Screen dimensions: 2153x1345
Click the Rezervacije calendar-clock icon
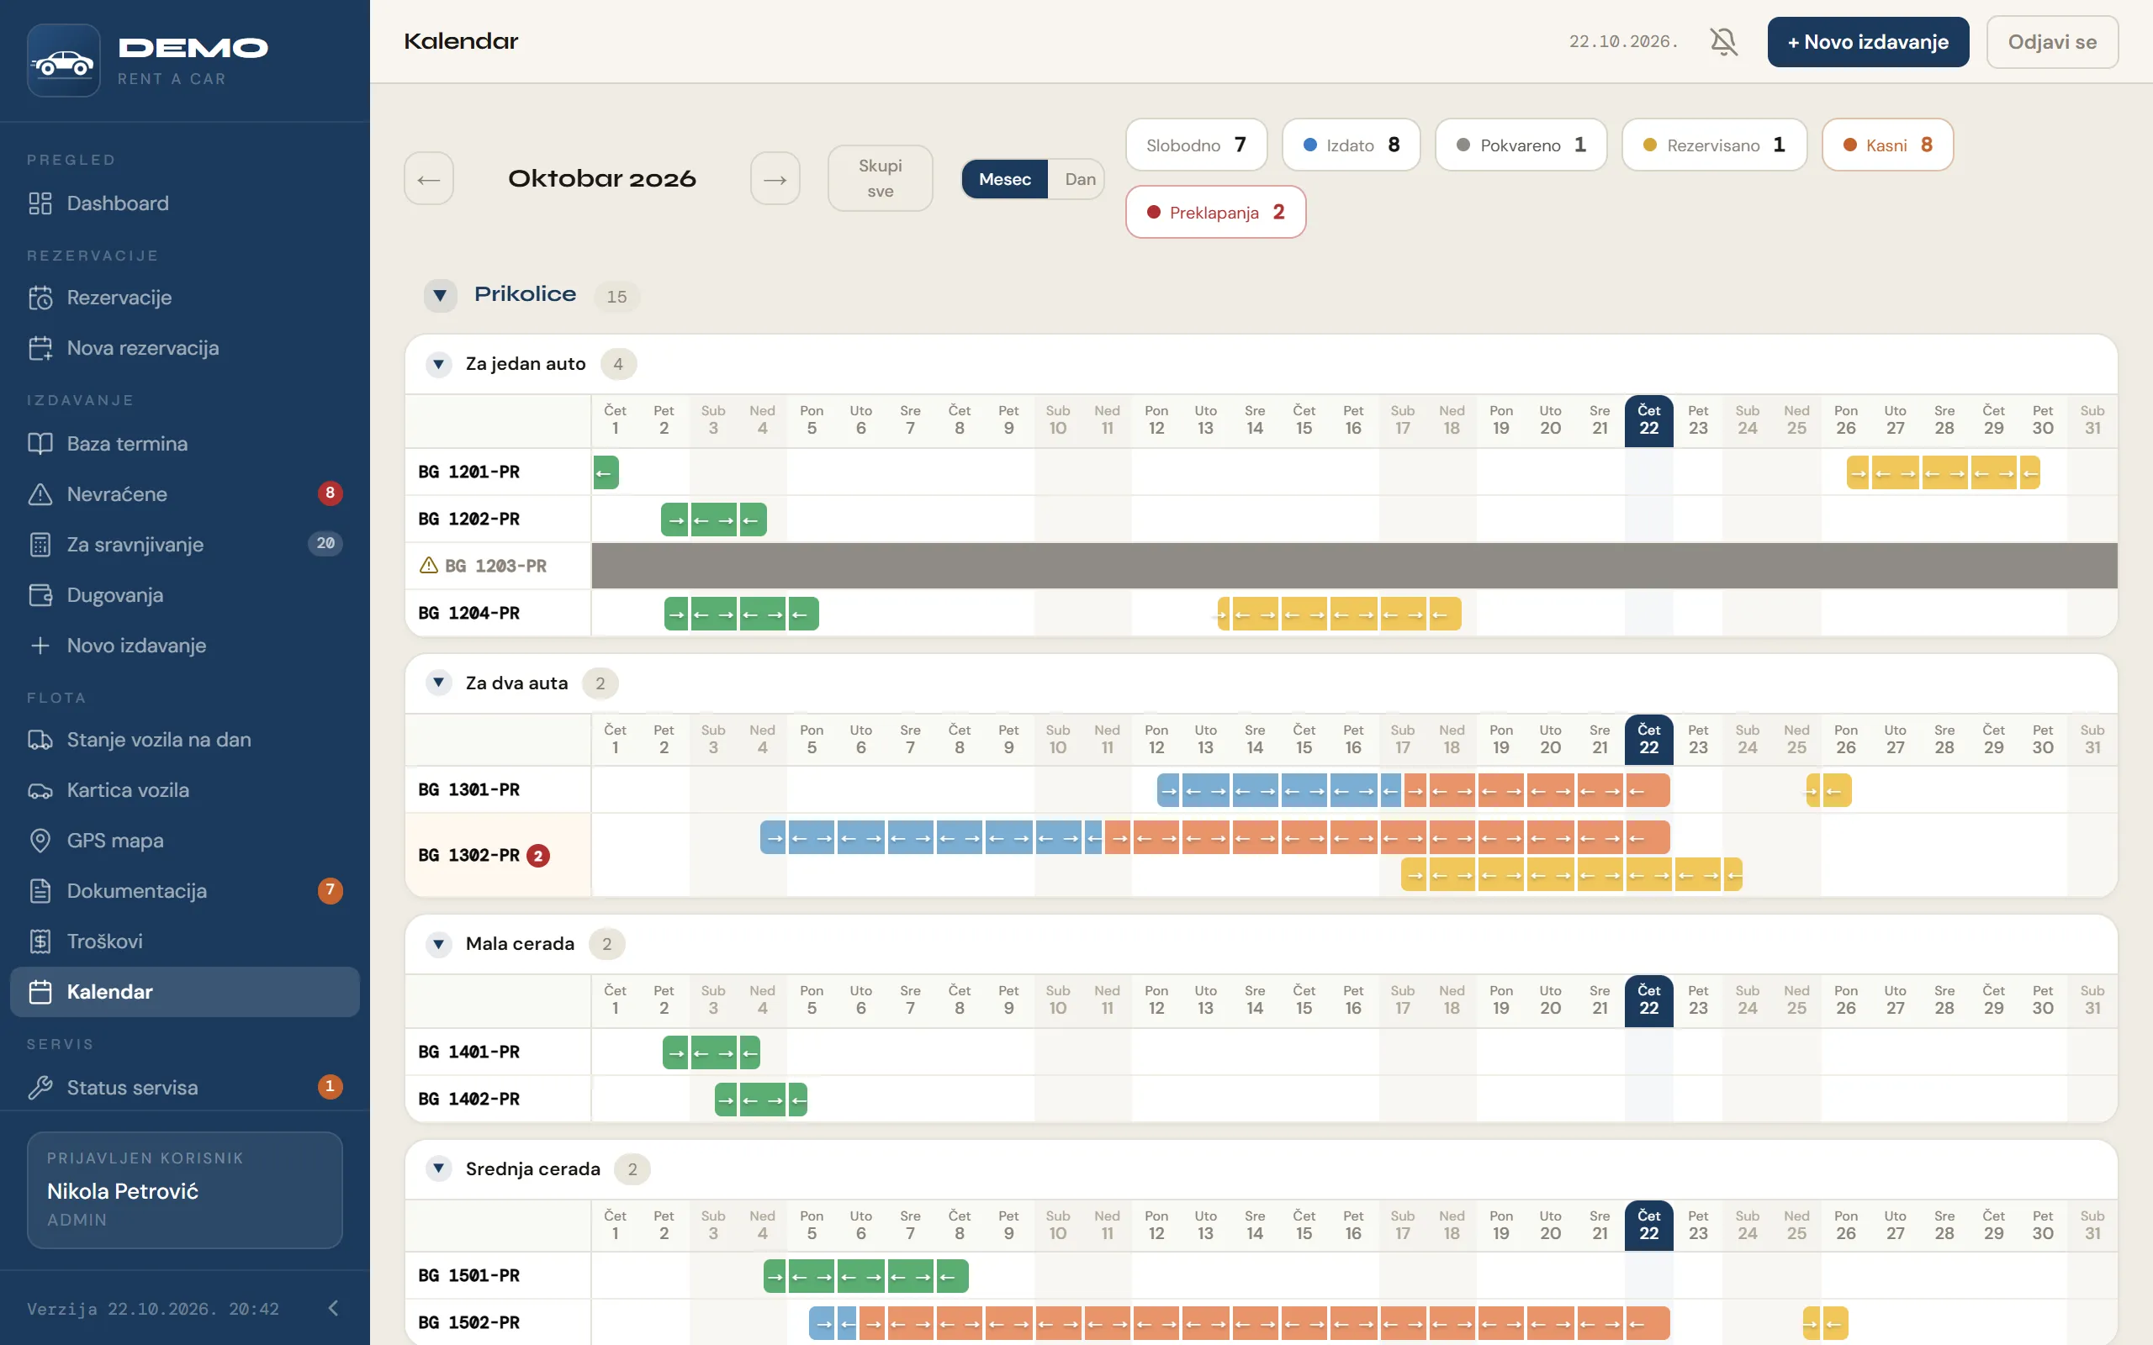(40, 298)
